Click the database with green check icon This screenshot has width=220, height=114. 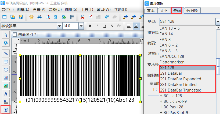(x=64, y=17)
